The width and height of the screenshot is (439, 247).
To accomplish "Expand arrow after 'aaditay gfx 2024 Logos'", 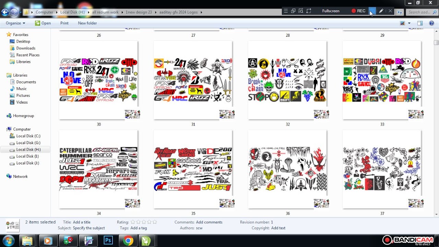I will pyautogui.click(x=201, y=12).
